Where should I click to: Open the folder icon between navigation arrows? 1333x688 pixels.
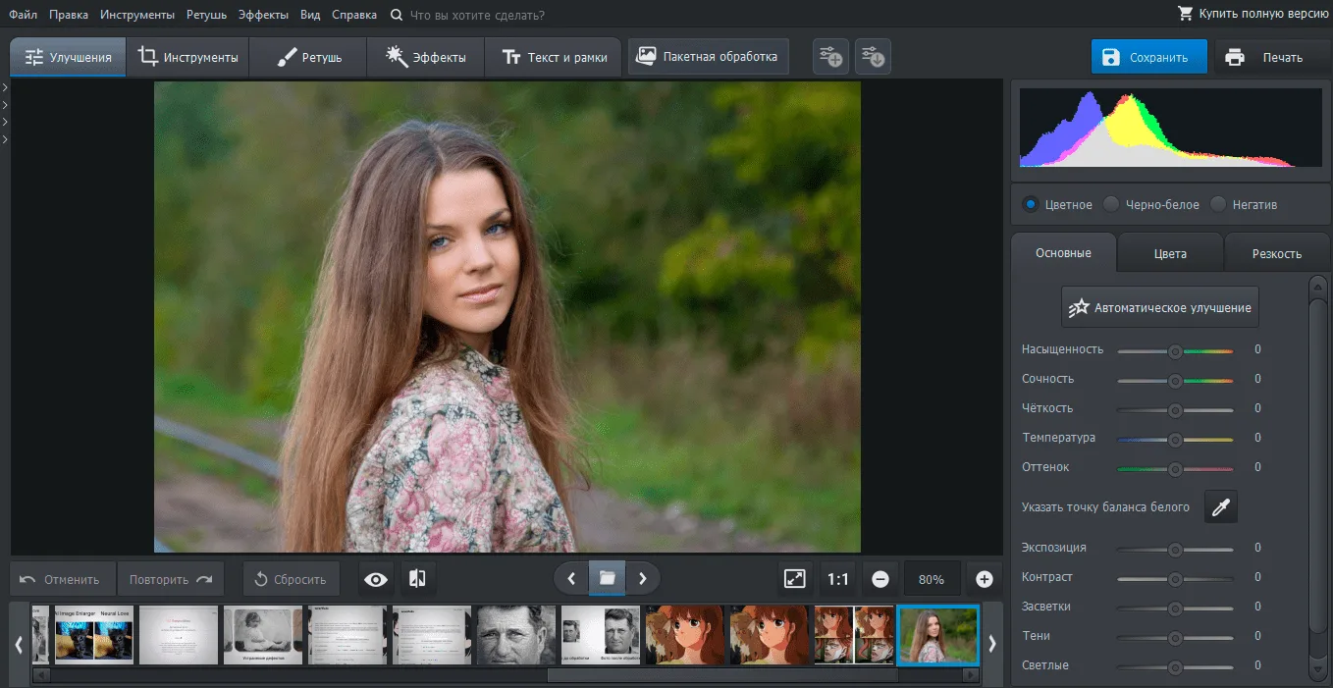[x=607, y=578]
